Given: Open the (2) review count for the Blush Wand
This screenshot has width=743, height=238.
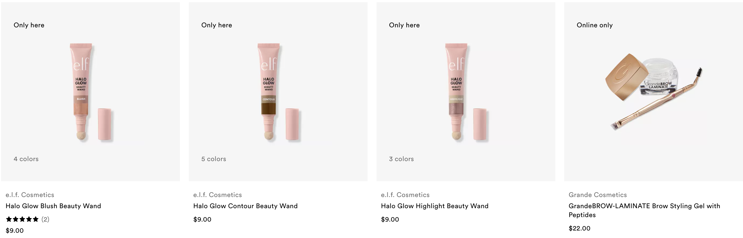Looking at the screenshot, I should [x=45, y=219].
